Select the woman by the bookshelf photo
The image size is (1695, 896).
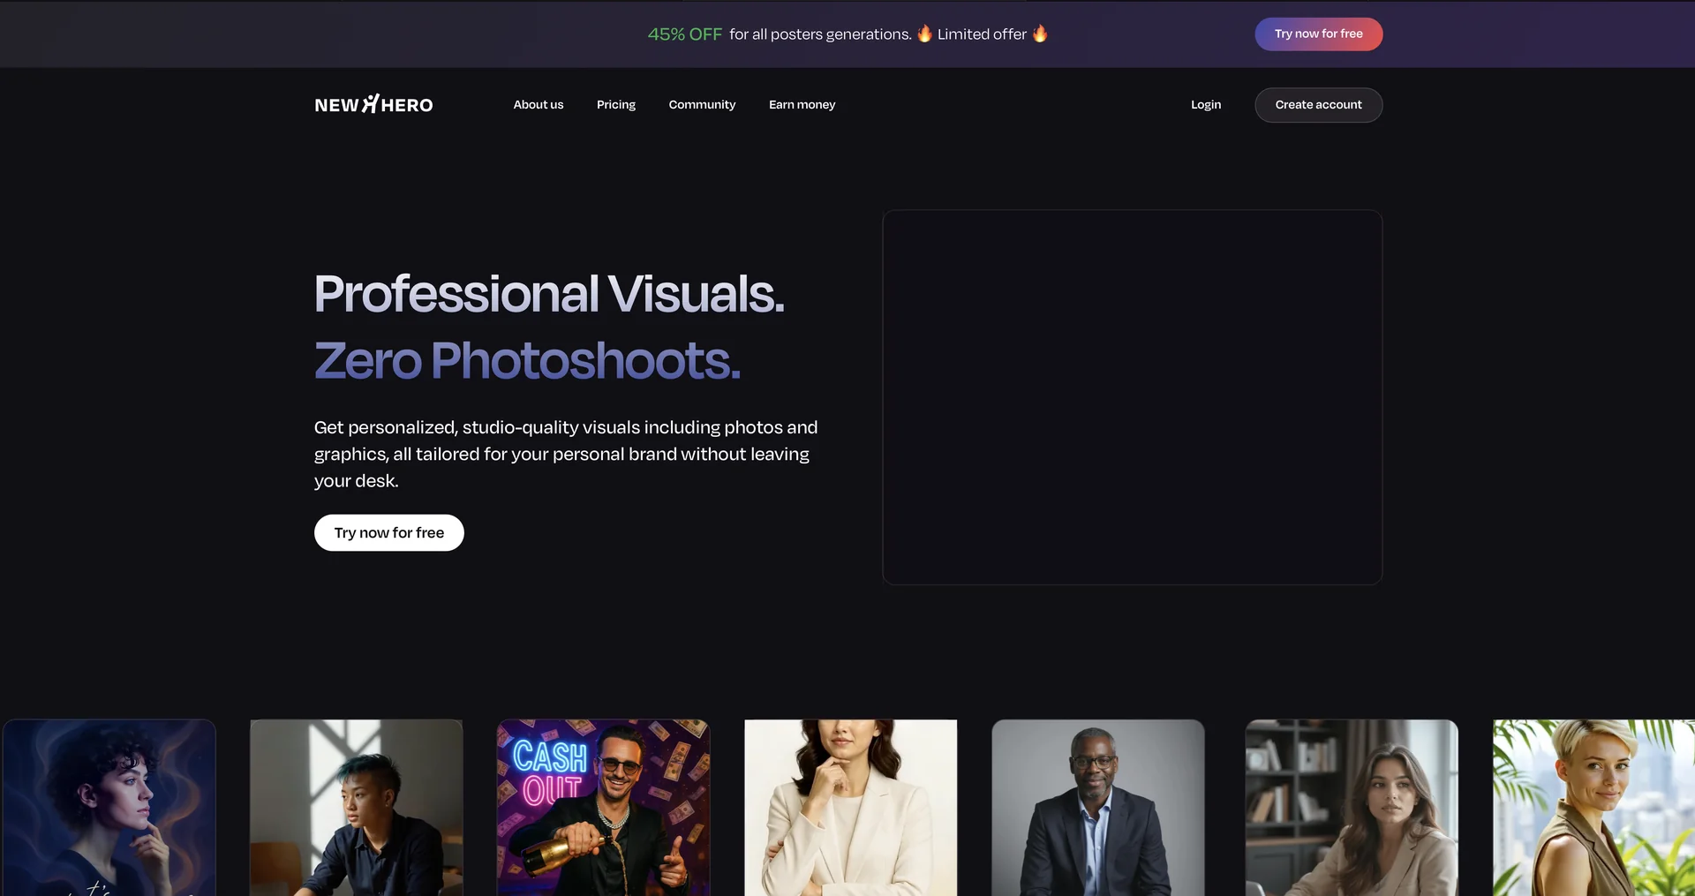pos(1351,807)
